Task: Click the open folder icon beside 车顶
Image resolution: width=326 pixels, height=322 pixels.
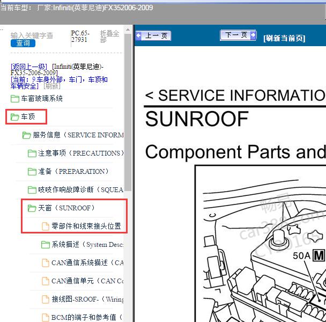Action: point(15,117)
